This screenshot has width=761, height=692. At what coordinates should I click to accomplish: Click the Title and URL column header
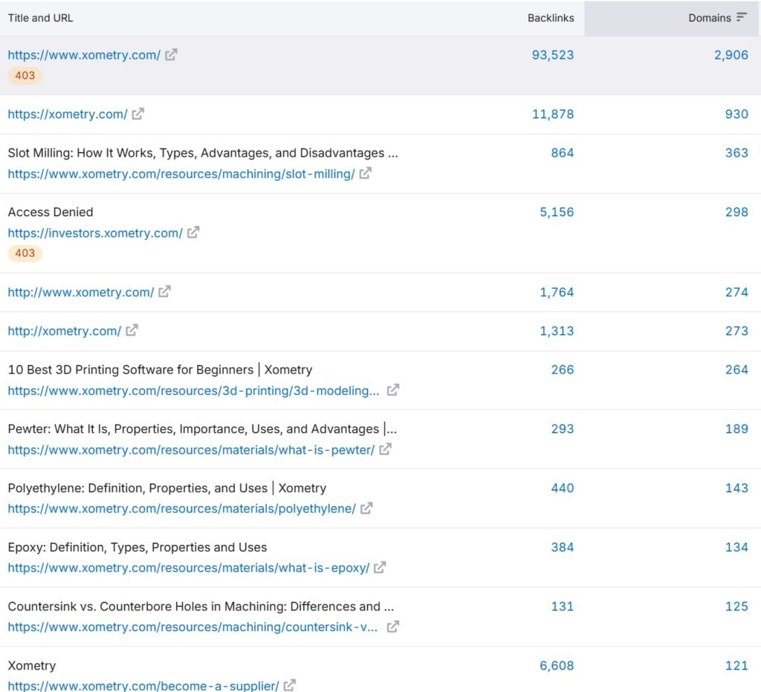tap(40, 18)
